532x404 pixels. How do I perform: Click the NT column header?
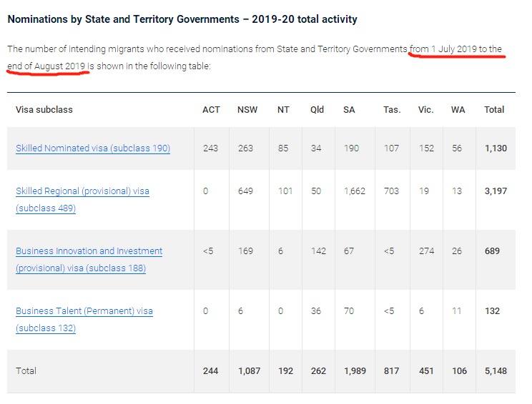(x=283, y=110)
